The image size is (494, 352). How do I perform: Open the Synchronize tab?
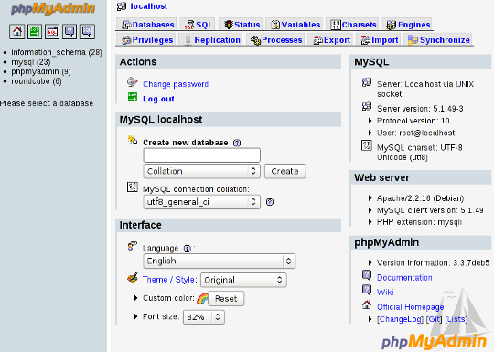(439, 40)
